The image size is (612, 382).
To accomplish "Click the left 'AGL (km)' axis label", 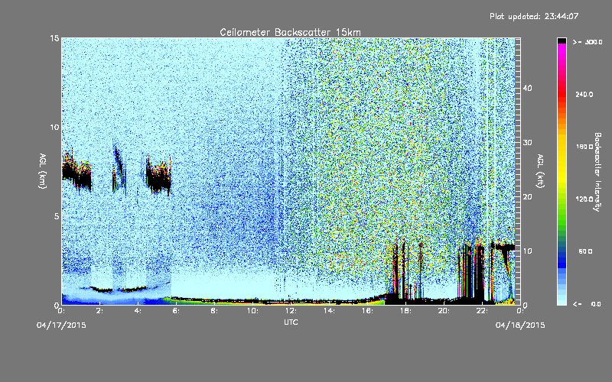I will coord(43,170).
